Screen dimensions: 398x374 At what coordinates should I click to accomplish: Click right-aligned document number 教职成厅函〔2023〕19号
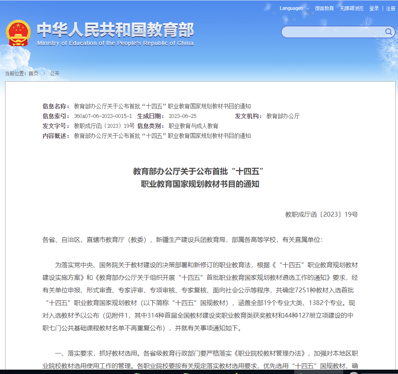click(321, 214)
